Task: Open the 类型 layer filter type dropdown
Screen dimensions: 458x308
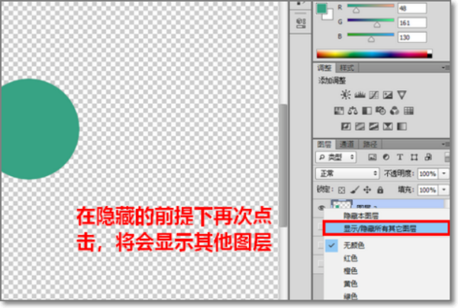Action: coord(336,157)
